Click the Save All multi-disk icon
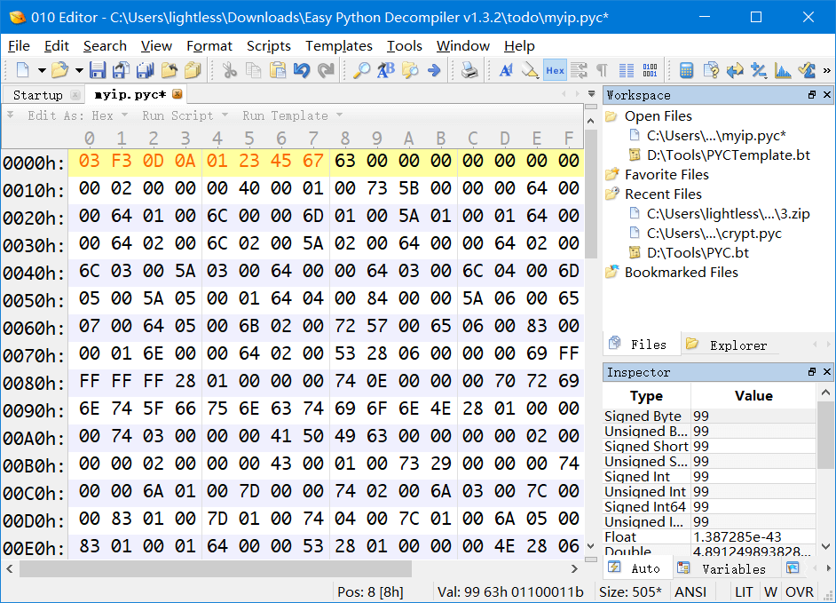The width and height of the screenshot is (836, 603). [145, 70]
